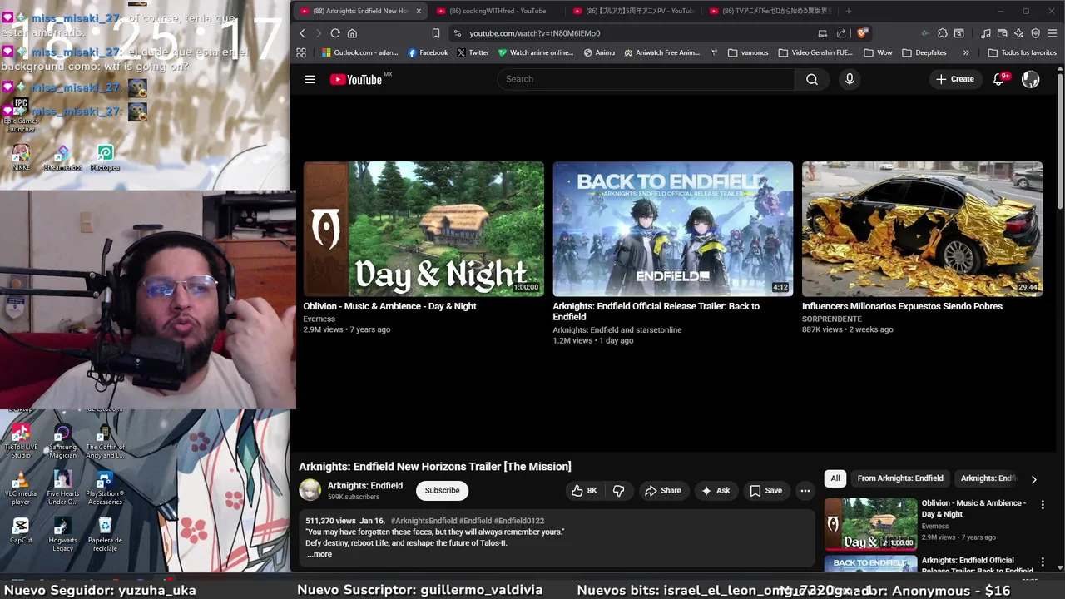Screen dimensions: 1065x599
Task: Open the Photopea desktop shortcut
Action: [x=105, y=157]
